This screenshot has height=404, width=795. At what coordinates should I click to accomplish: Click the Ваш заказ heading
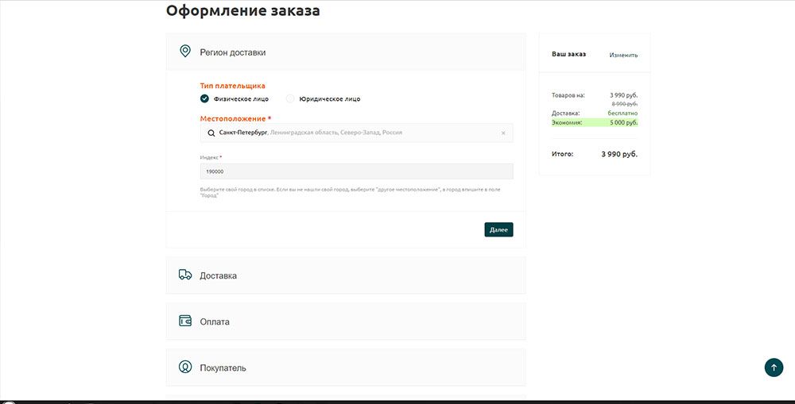click(568, 54)
